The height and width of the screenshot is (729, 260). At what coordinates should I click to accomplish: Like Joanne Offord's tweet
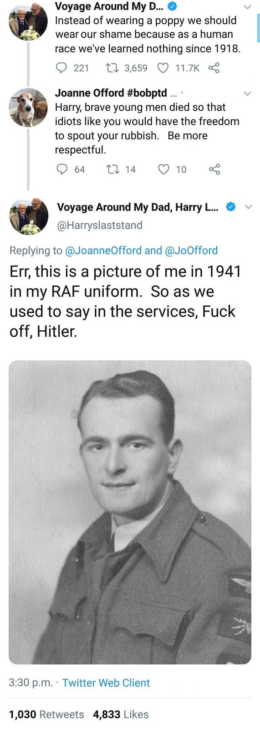coord(163,169)
